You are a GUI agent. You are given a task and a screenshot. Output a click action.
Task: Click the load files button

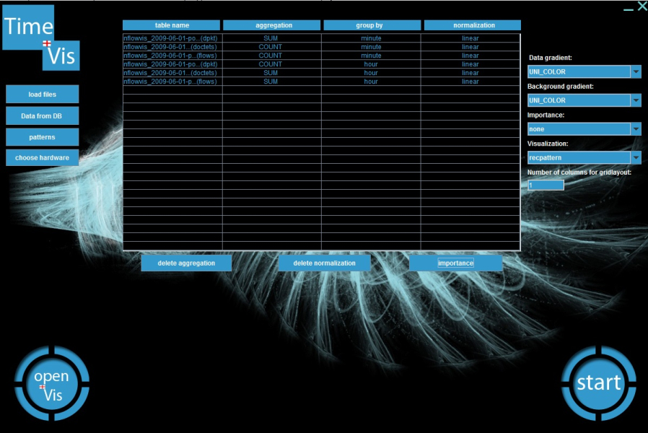click(43, 95)
